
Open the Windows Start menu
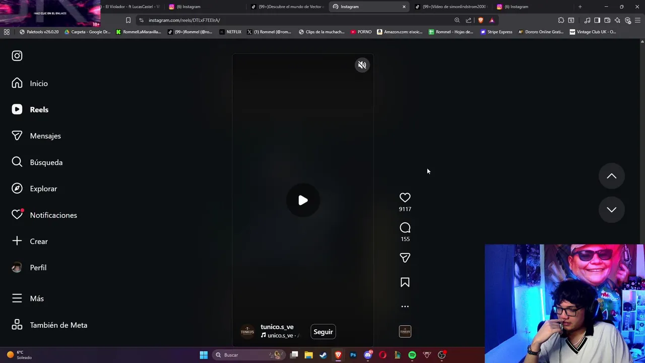[204, 355]
